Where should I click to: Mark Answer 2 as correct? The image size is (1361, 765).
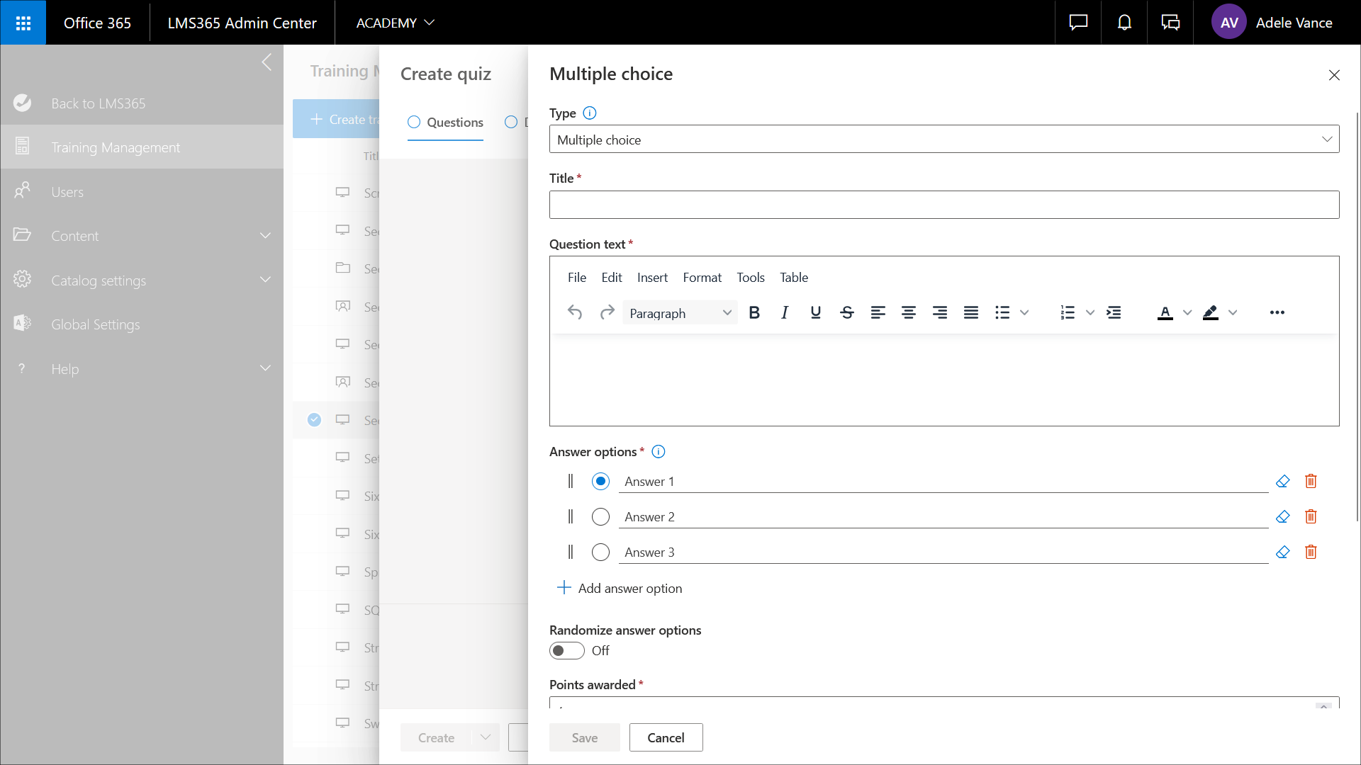click(600, 516)
